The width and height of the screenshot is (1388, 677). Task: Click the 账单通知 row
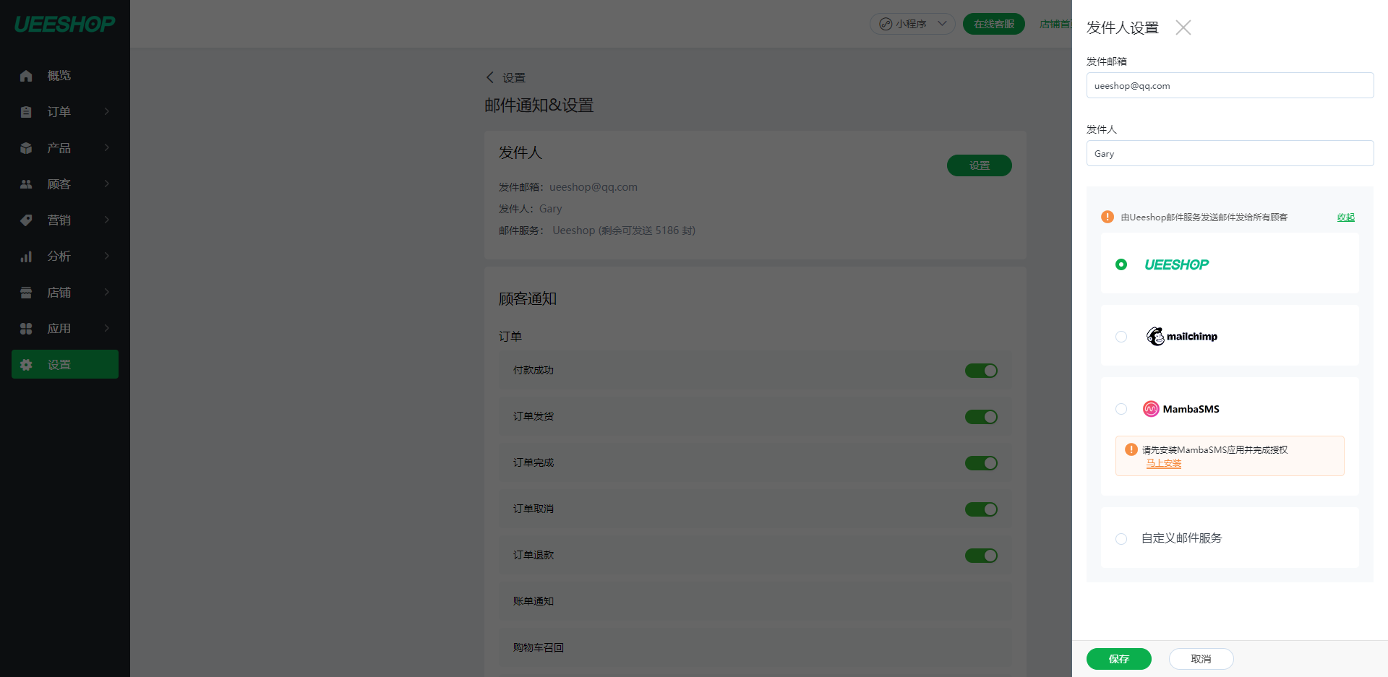pos(755,601)
